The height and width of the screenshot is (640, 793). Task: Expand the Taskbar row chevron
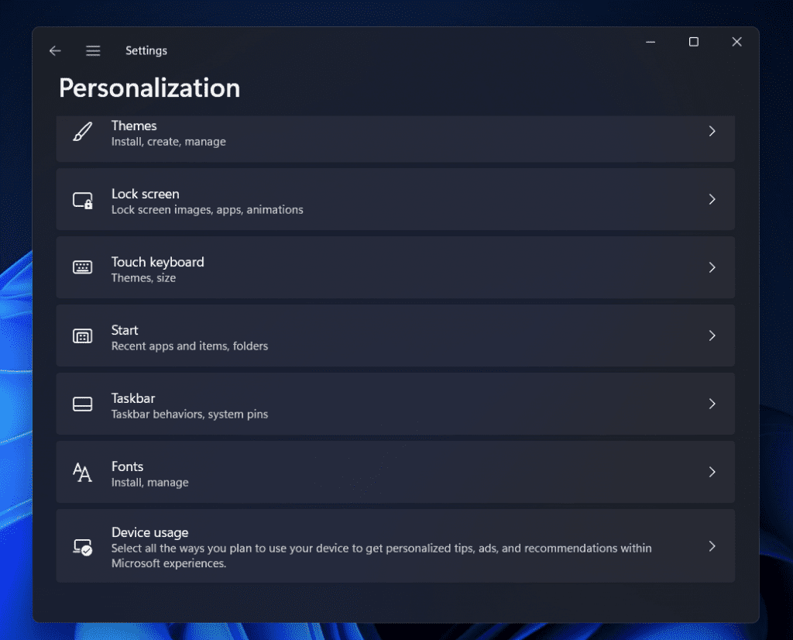(712, 404)
